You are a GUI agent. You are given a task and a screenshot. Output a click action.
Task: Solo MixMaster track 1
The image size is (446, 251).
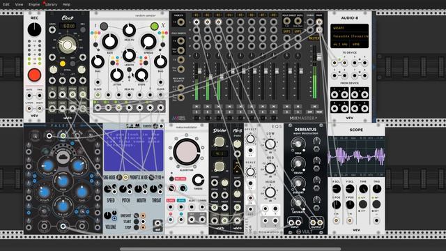pos(197,112)
